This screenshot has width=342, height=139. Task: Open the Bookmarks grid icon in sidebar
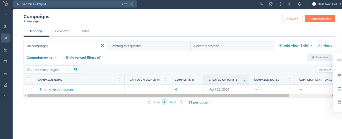point(5,14)
